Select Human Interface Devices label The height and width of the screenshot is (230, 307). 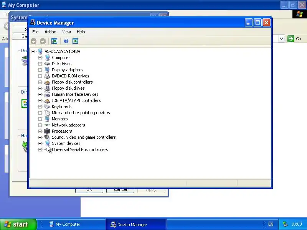75,94
